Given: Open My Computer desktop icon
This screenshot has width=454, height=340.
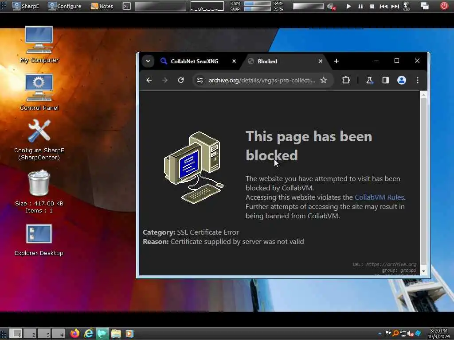Looking at the screenshot, I should [x=39, y=45].
